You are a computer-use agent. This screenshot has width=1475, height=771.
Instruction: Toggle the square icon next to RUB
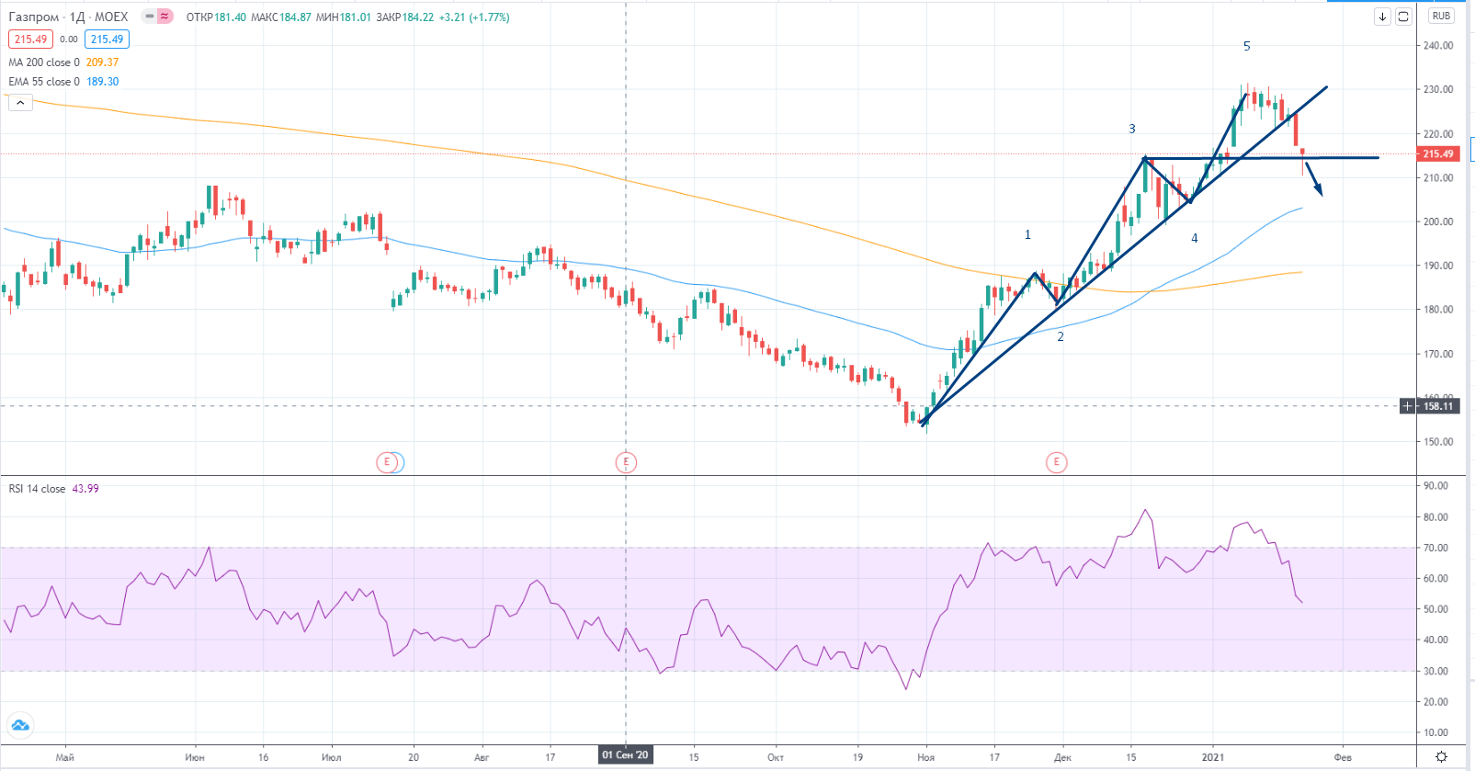point(1403,17)
